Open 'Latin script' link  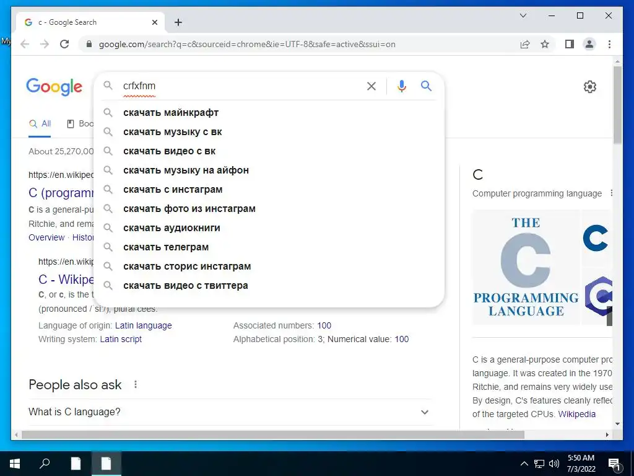click(x=121, y=339)
